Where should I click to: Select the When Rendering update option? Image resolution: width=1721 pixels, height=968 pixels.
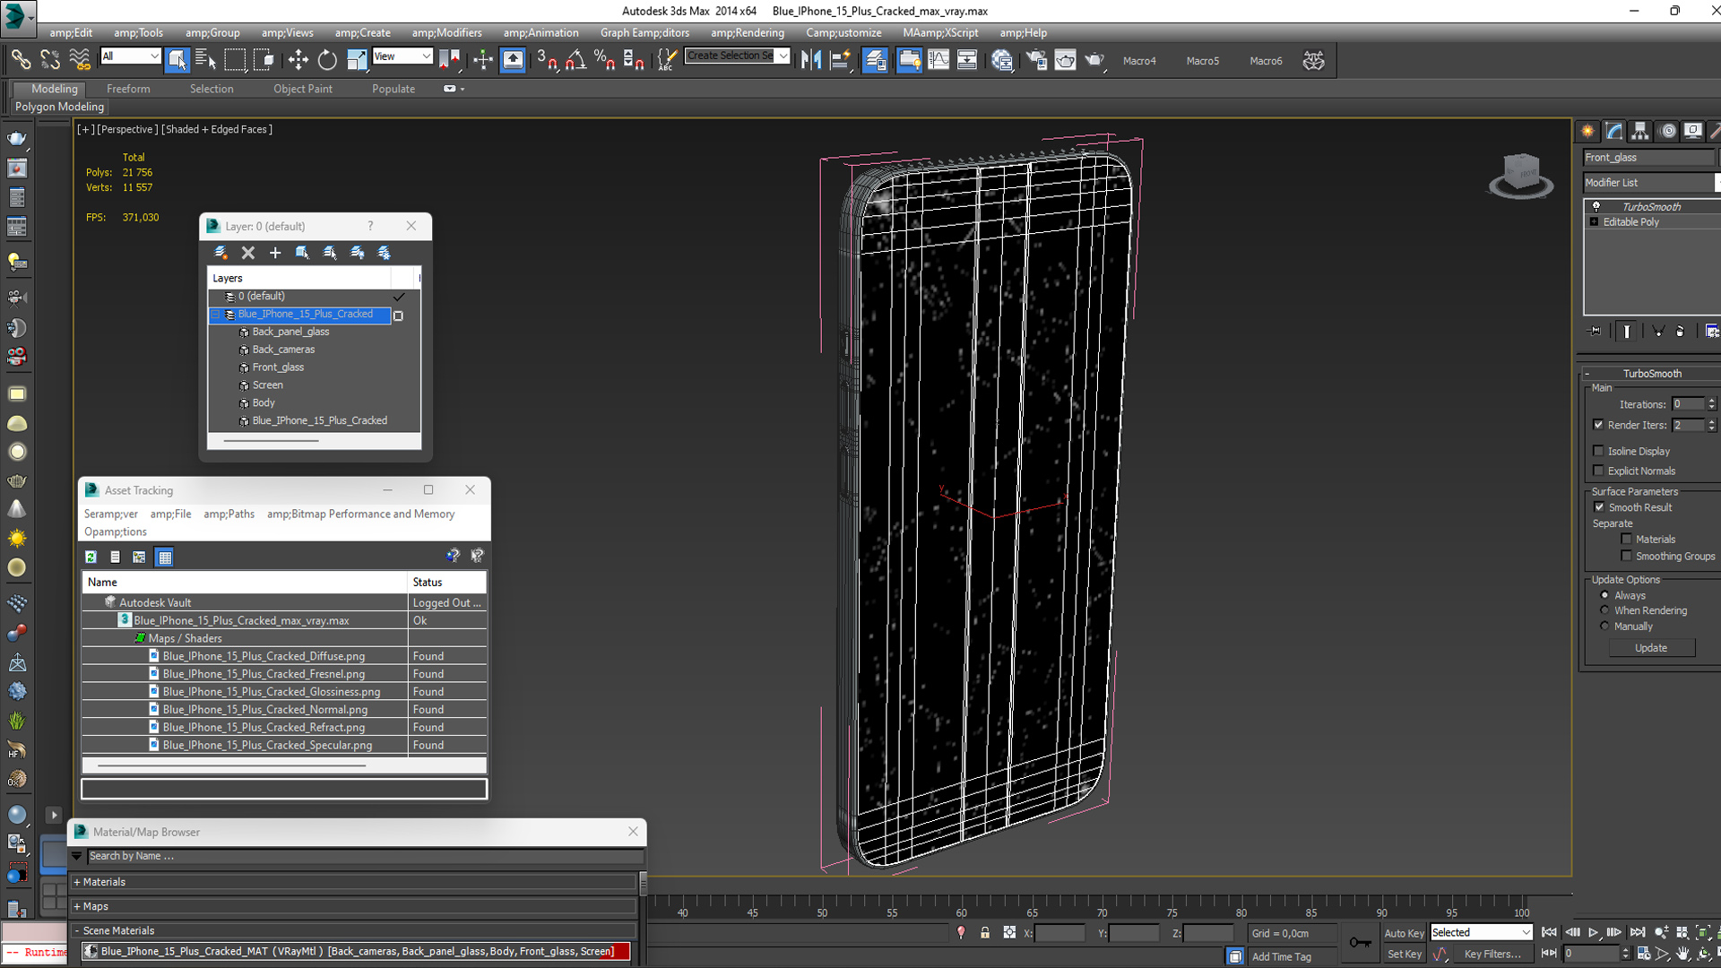coord(1604,610)
